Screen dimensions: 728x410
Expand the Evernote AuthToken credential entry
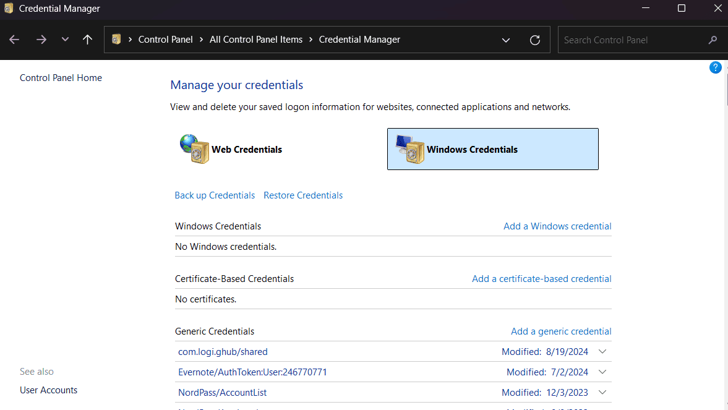(603, 372)
